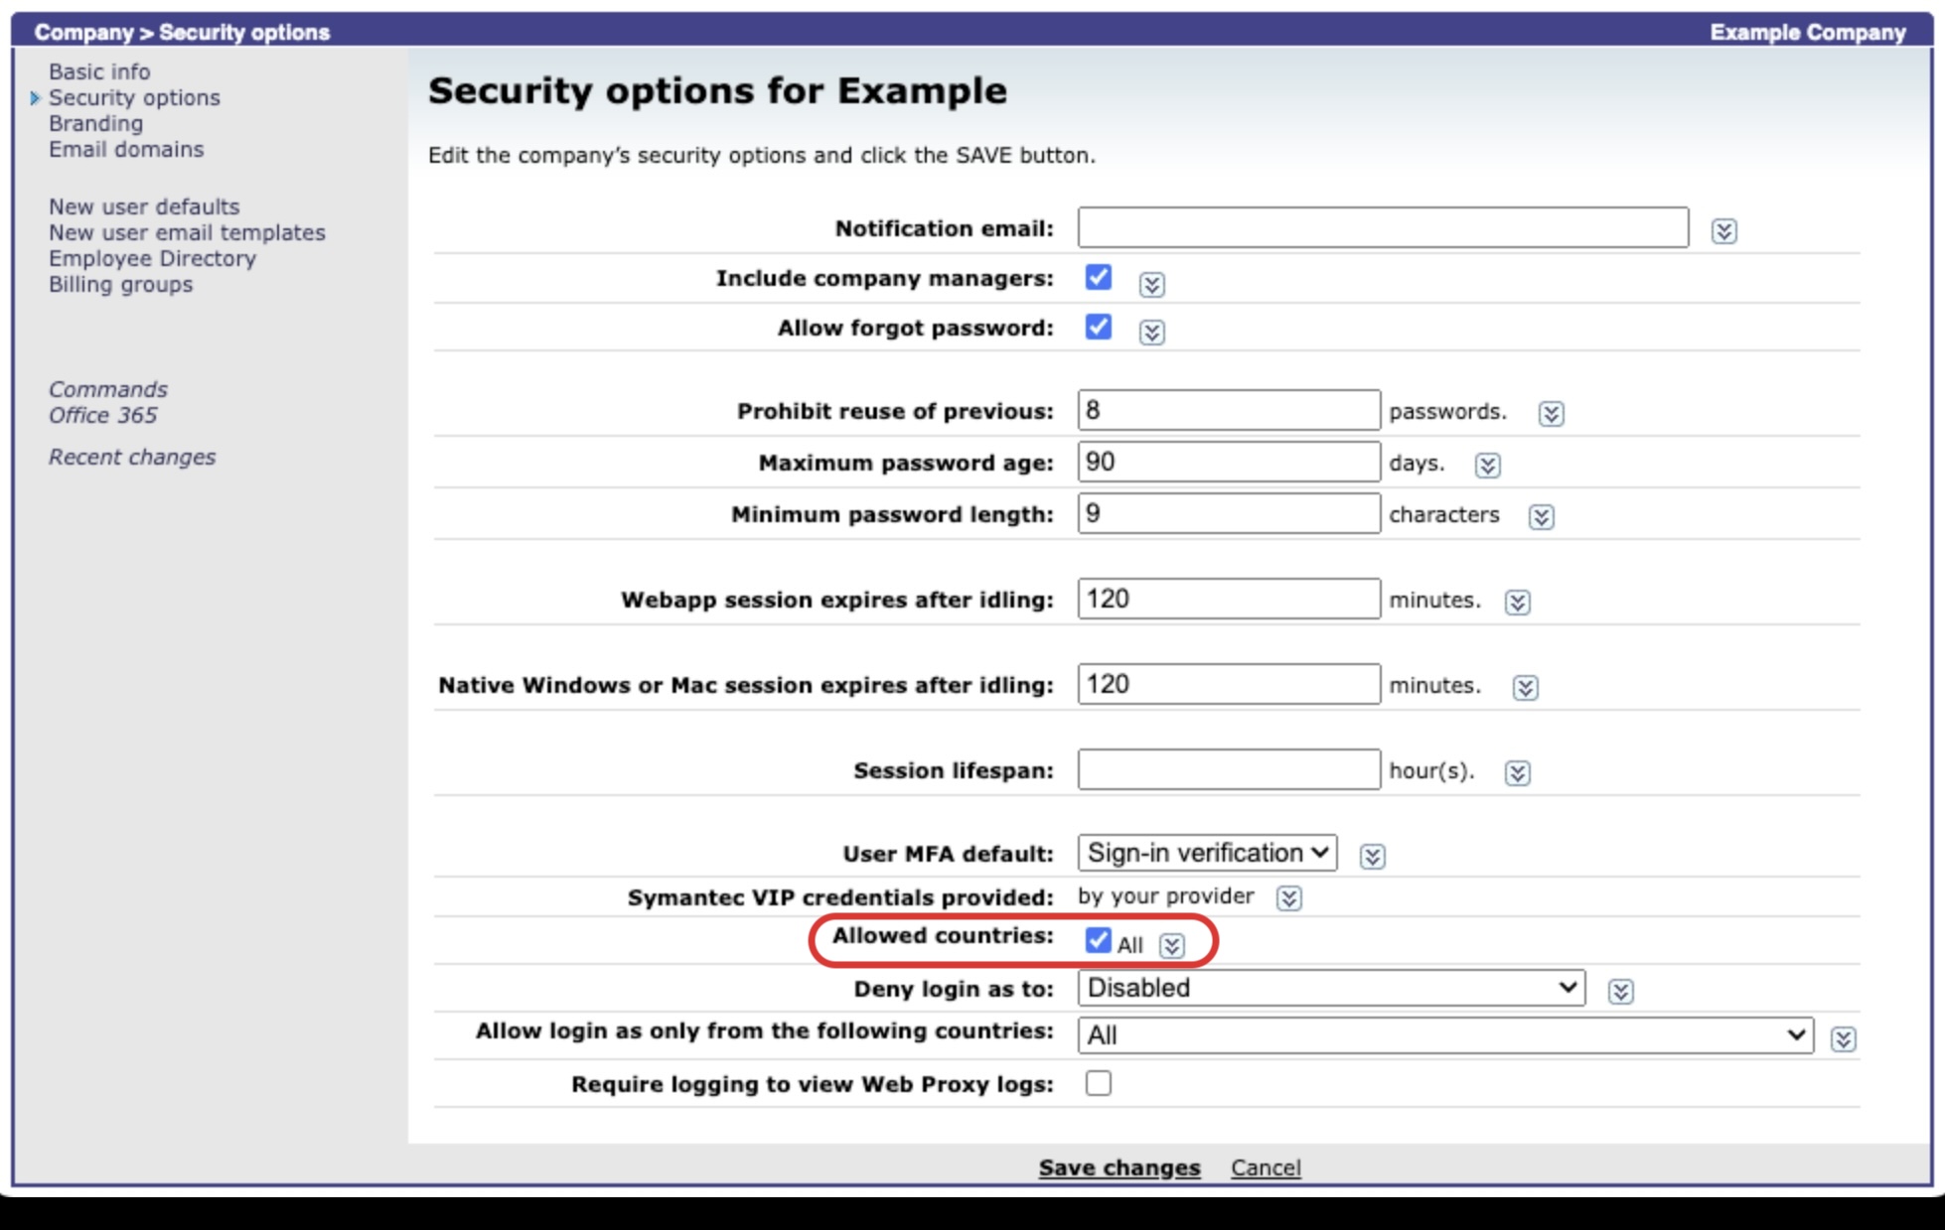Expand help icon for Allowed countries
Viewport: 1945px width, 1230px height.
(x=1171, y=945)
